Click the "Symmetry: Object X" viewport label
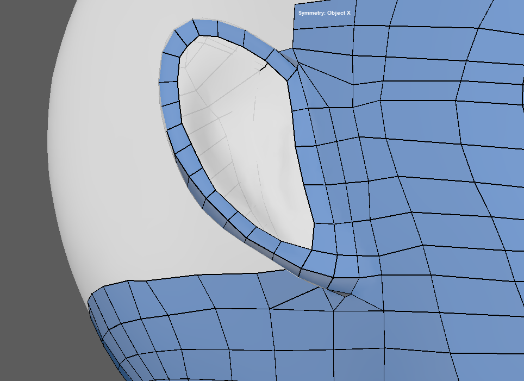 click(324, 13)
